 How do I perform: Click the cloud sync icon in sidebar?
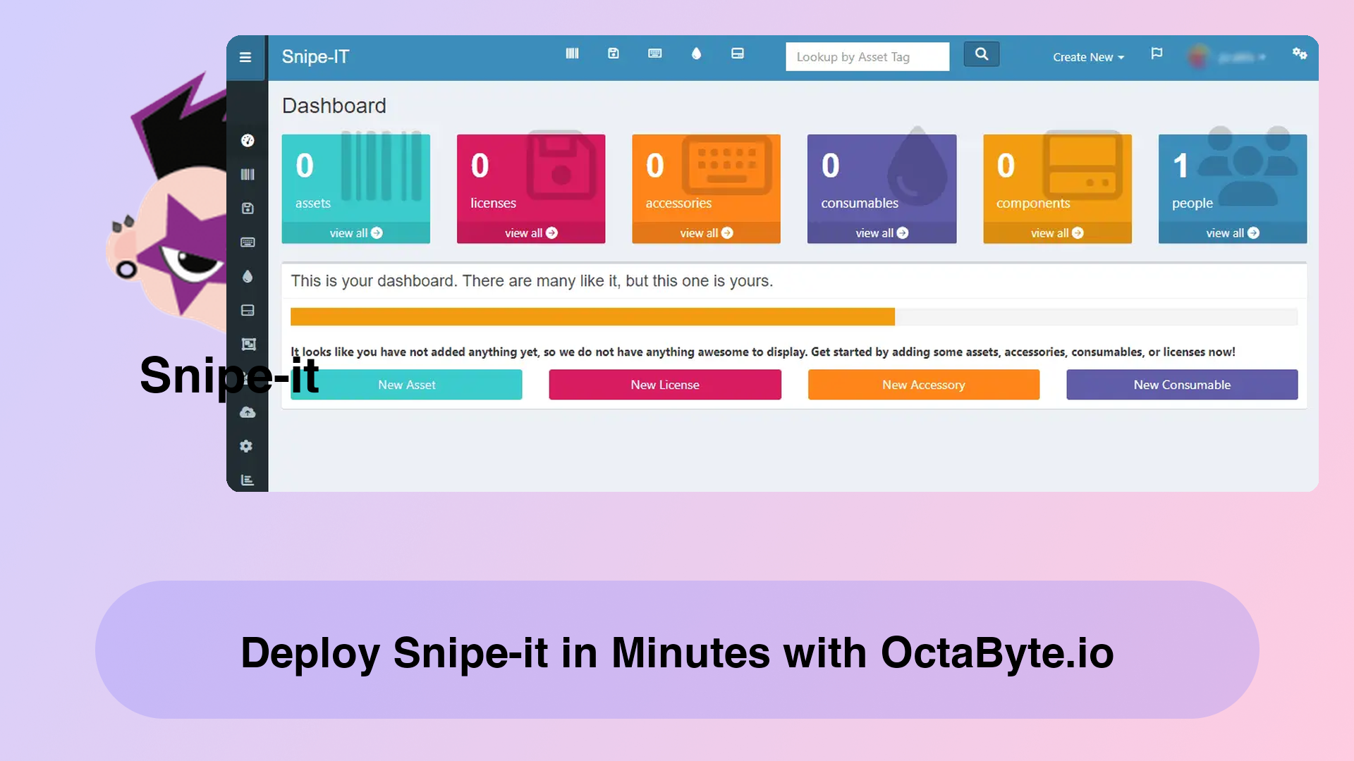point(246,412)
